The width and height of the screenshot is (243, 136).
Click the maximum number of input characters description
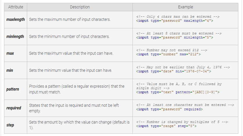tap(70, 20)
